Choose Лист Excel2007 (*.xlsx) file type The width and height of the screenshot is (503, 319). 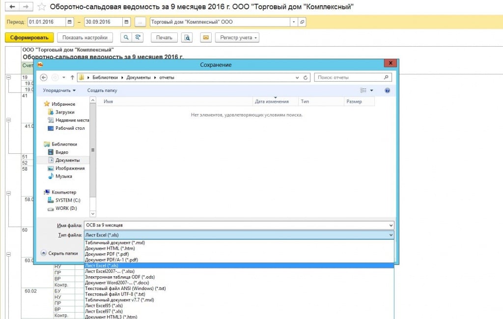click(x=110, y=271)
